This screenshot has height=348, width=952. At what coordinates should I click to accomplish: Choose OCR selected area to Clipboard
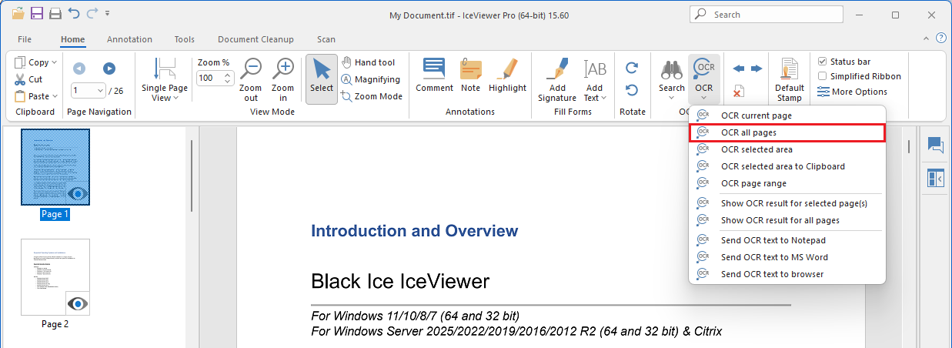[787, 166]
